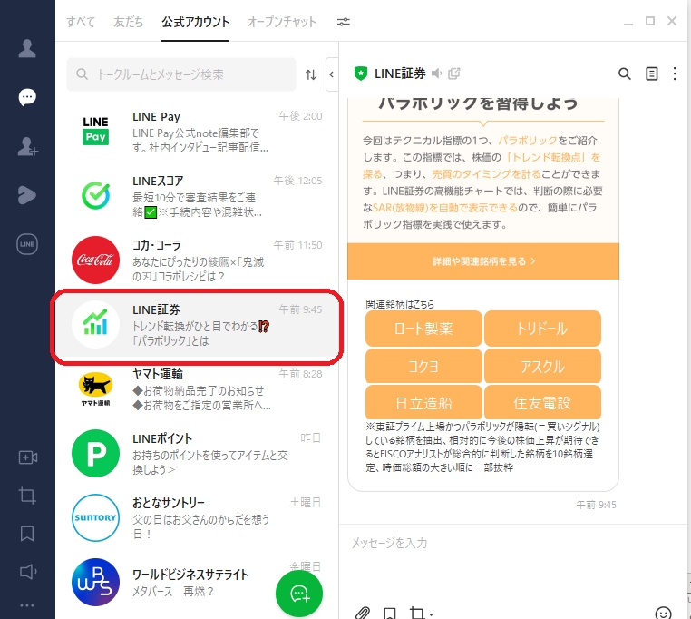The image size is (691, 619).
Task: Click the green shield official badge
Action: [361, 74]
